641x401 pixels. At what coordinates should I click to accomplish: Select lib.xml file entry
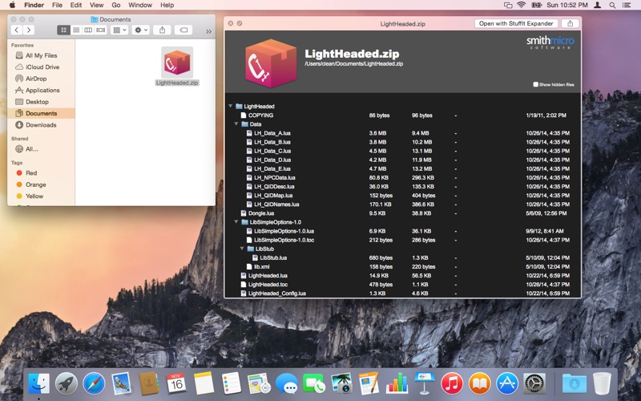(x=262, y=266)
